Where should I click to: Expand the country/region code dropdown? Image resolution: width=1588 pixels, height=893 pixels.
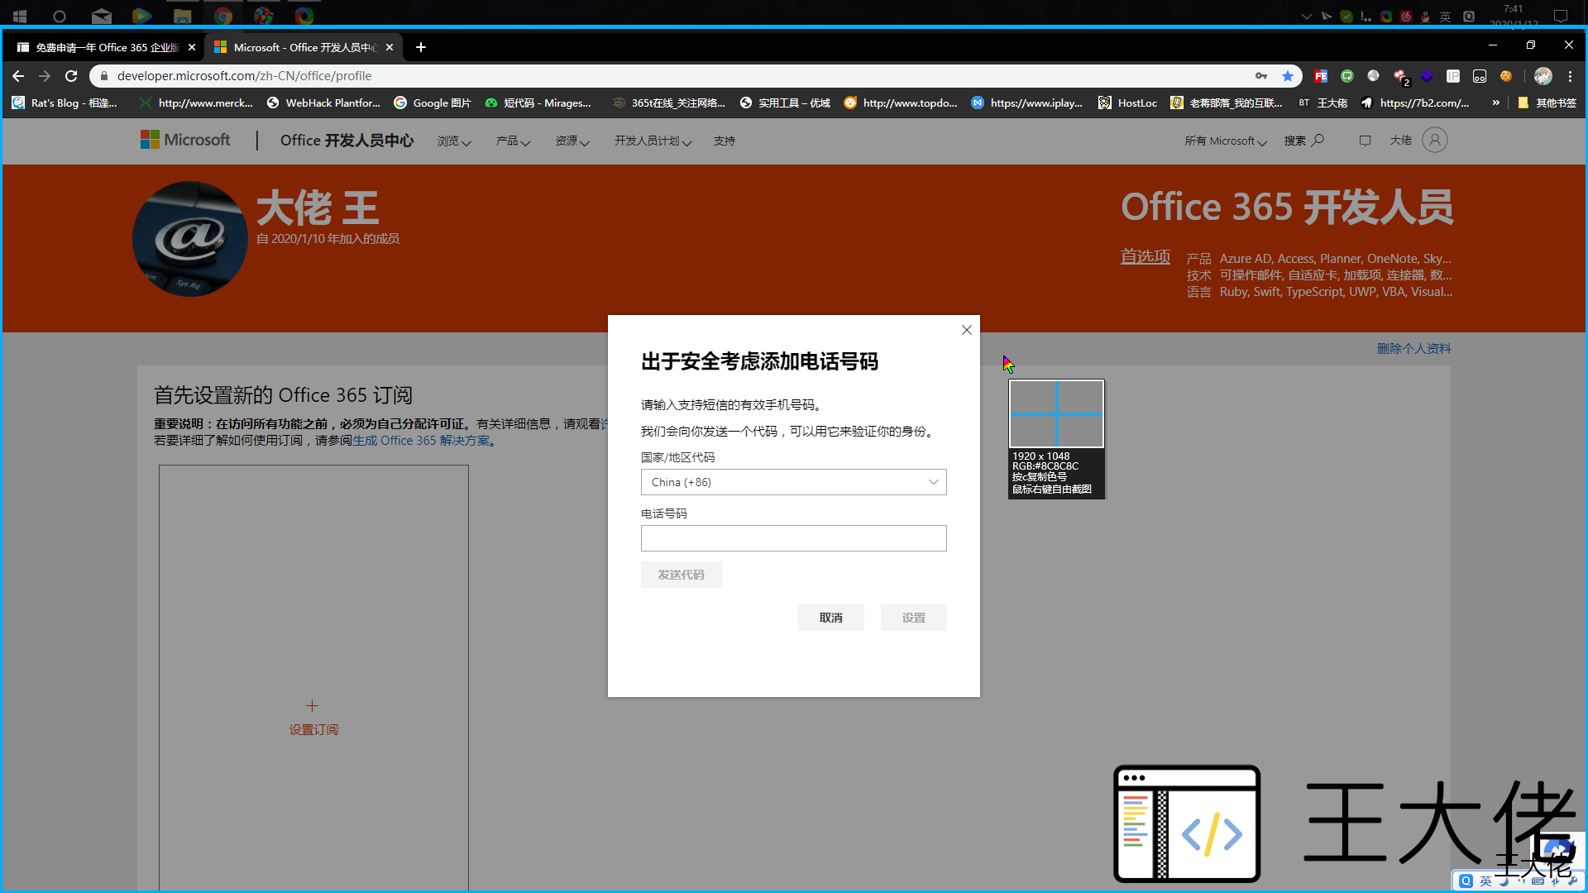793,482
